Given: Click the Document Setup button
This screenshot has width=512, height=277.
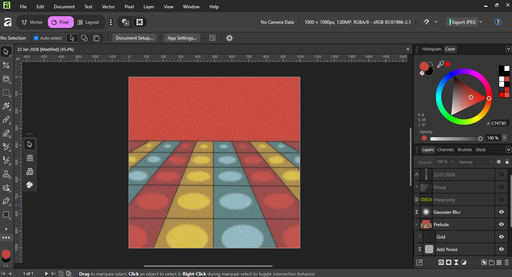Looking at the screenshot, I should 134,38.
